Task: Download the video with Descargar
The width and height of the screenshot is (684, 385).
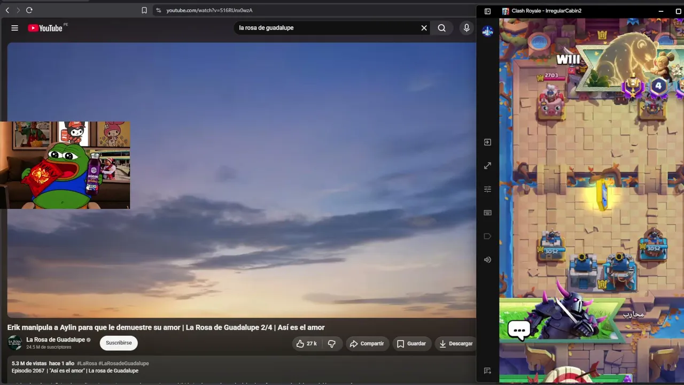Action: point(456,344)
